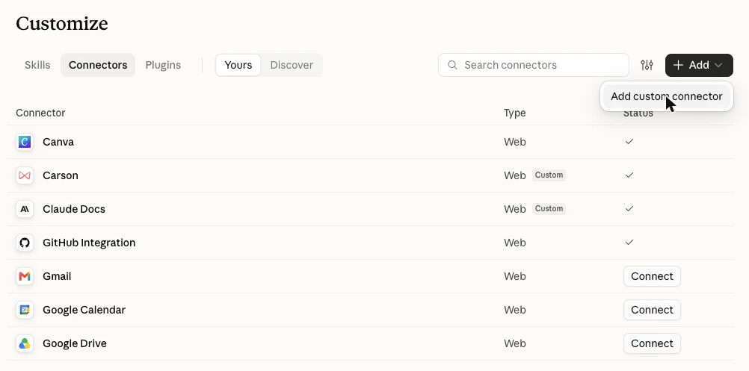
Task: Click the Google Drive row name
Action: tap(75, 343)
